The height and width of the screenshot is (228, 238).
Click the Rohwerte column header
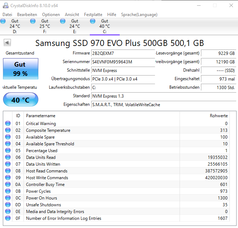pyautogui.click(x=205, y=116)
